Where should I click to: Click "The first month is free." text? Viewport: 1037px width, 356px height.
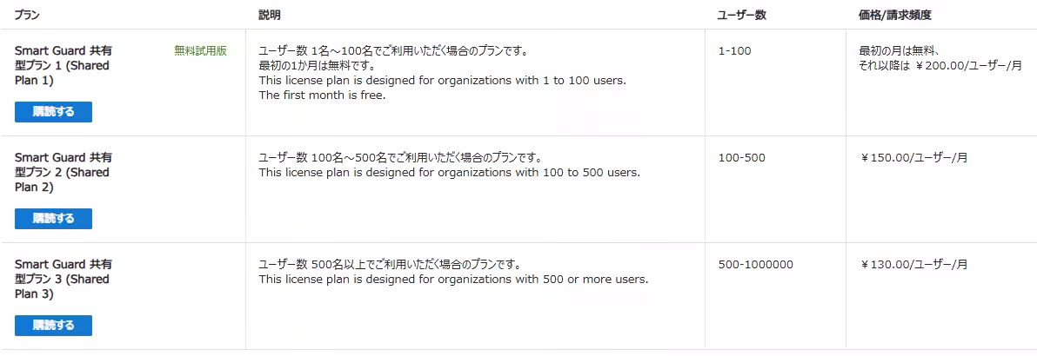click(322, 96)
